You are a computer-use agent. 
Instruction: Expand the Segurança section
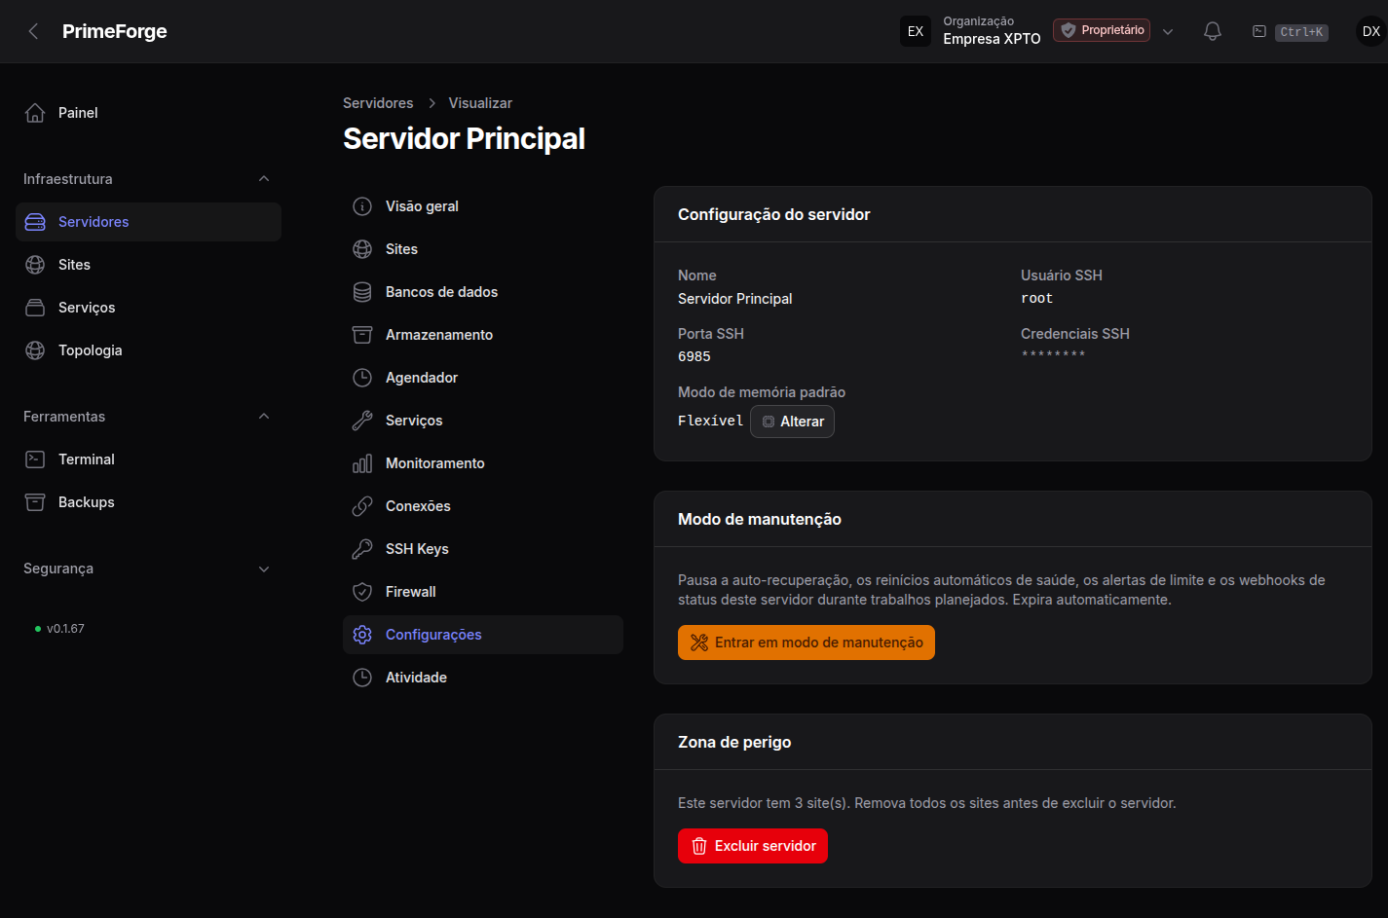(264, 569)
